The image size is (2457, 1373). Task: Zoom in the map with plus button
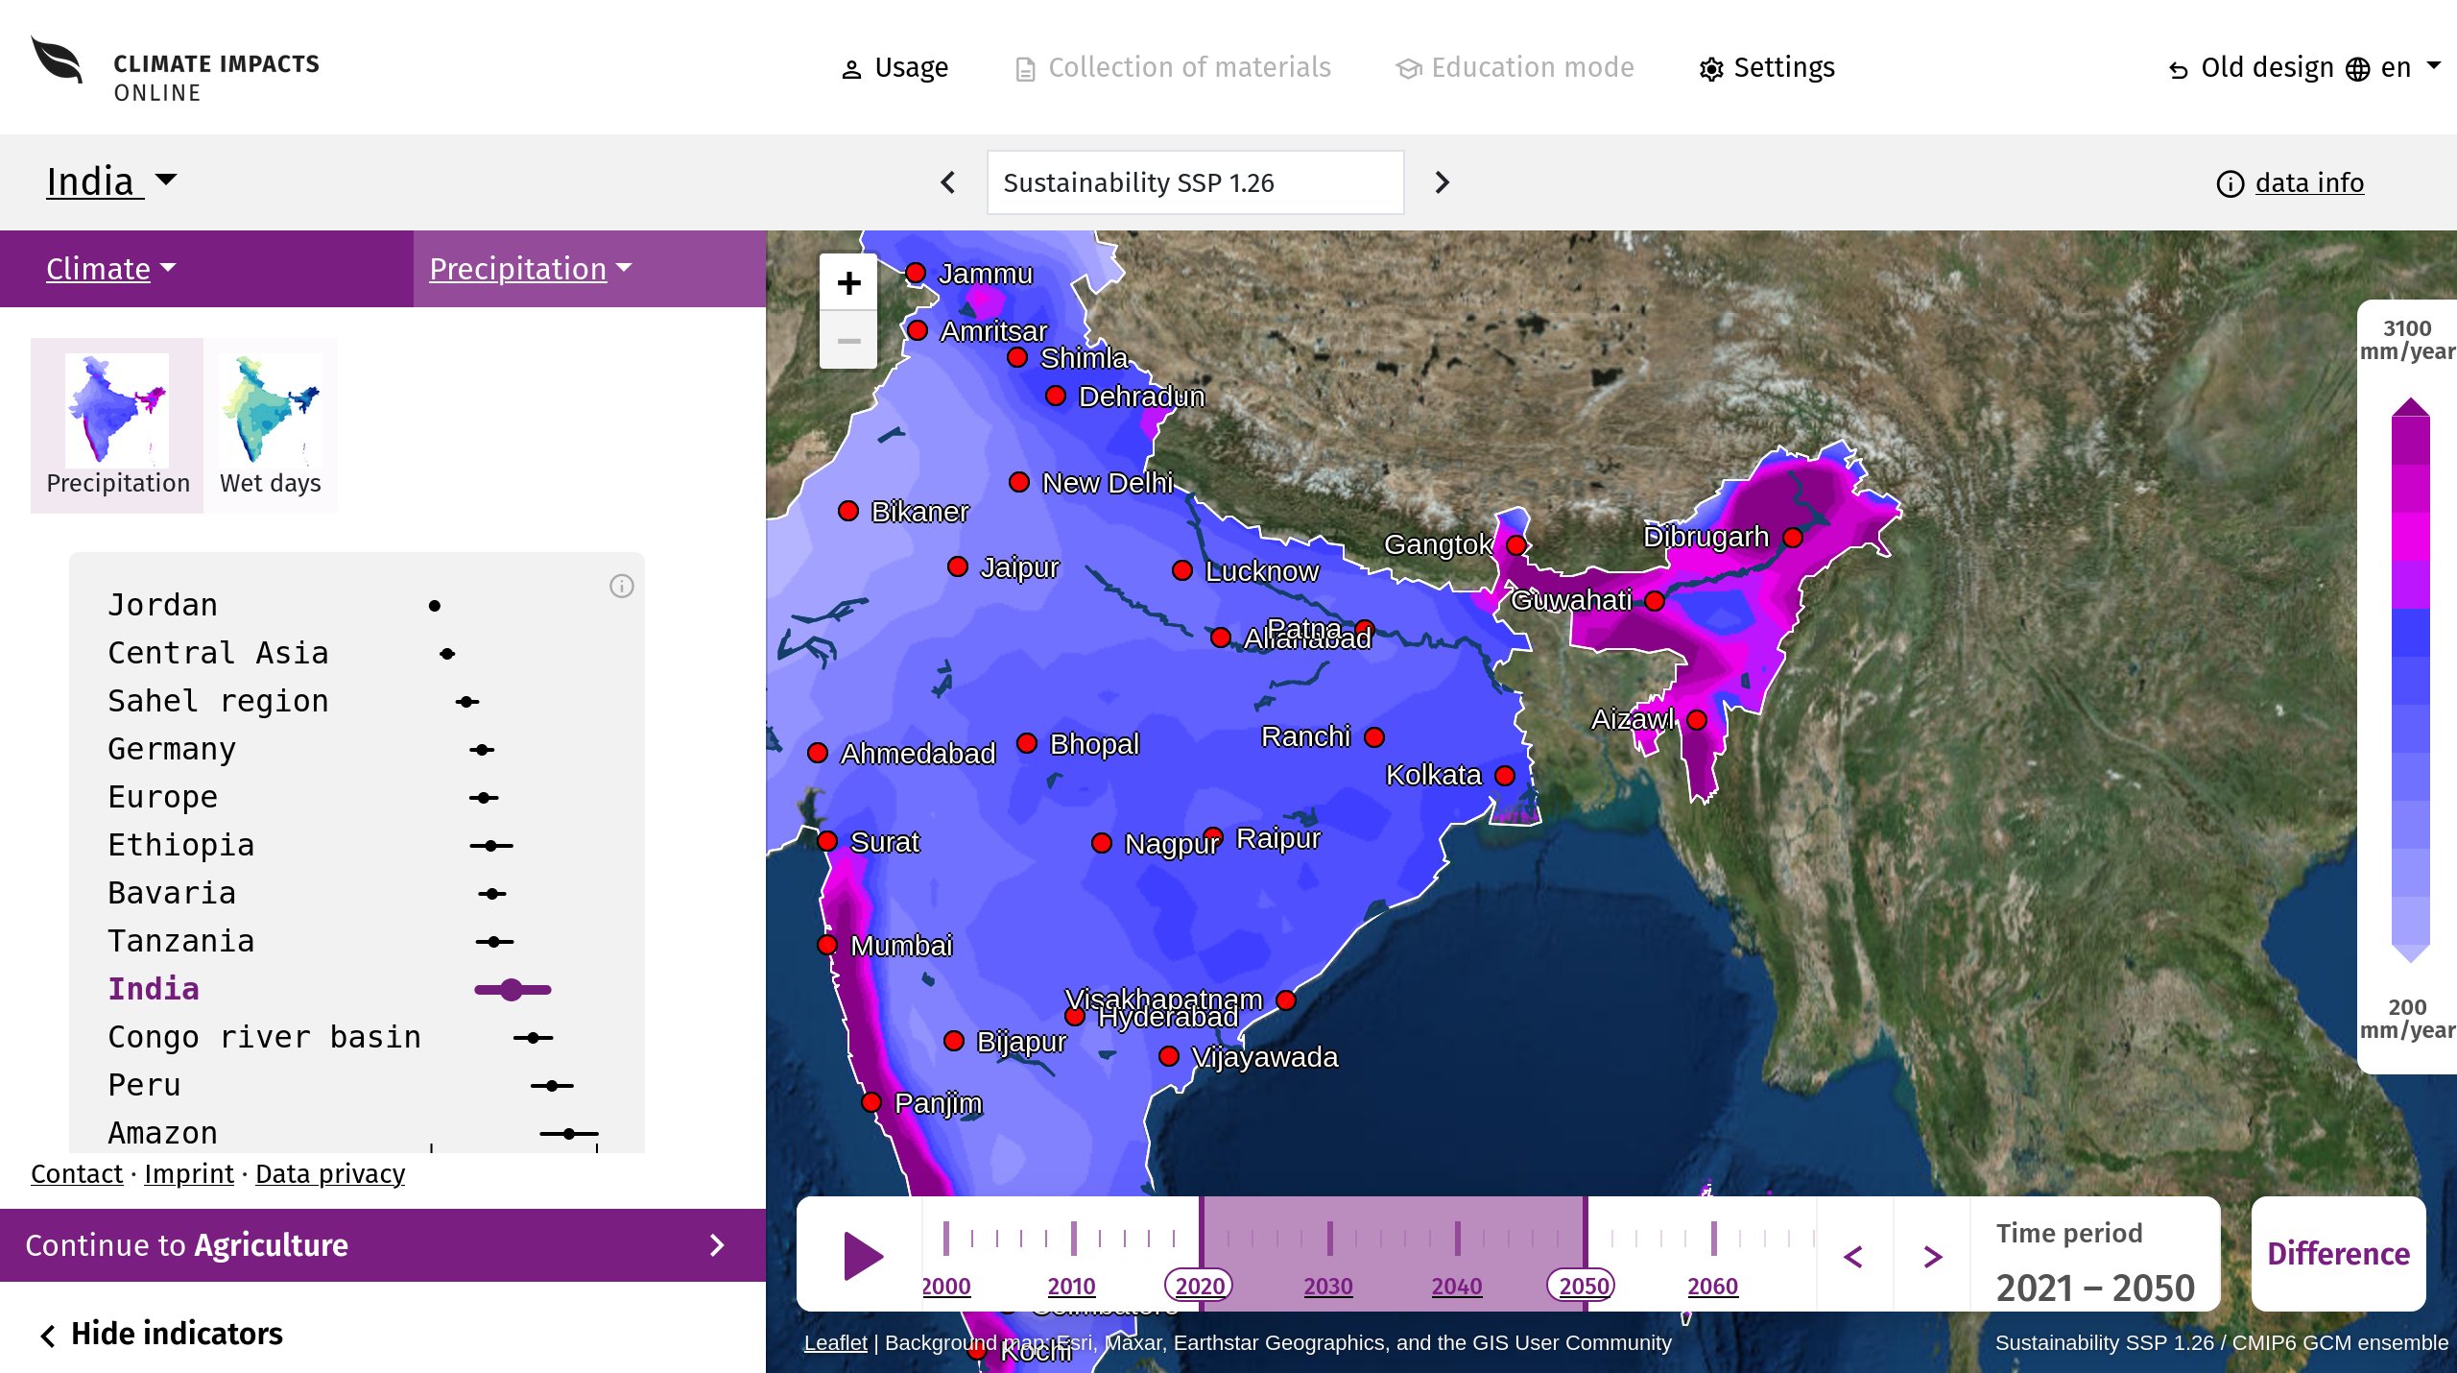(x=848, y=283)
